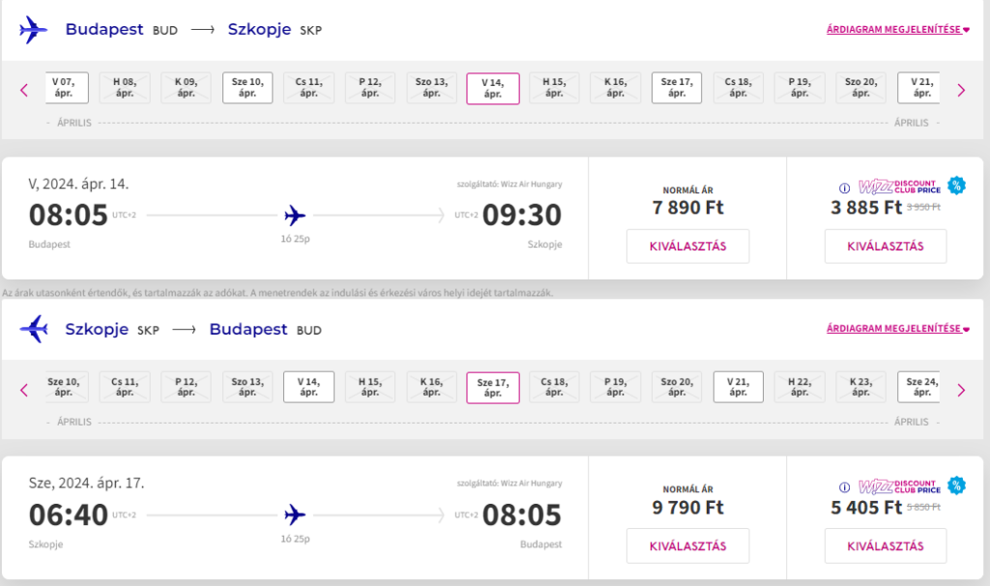Show later outbound dates with right arrow
This screenshot has width=990, height=586.
961,90
